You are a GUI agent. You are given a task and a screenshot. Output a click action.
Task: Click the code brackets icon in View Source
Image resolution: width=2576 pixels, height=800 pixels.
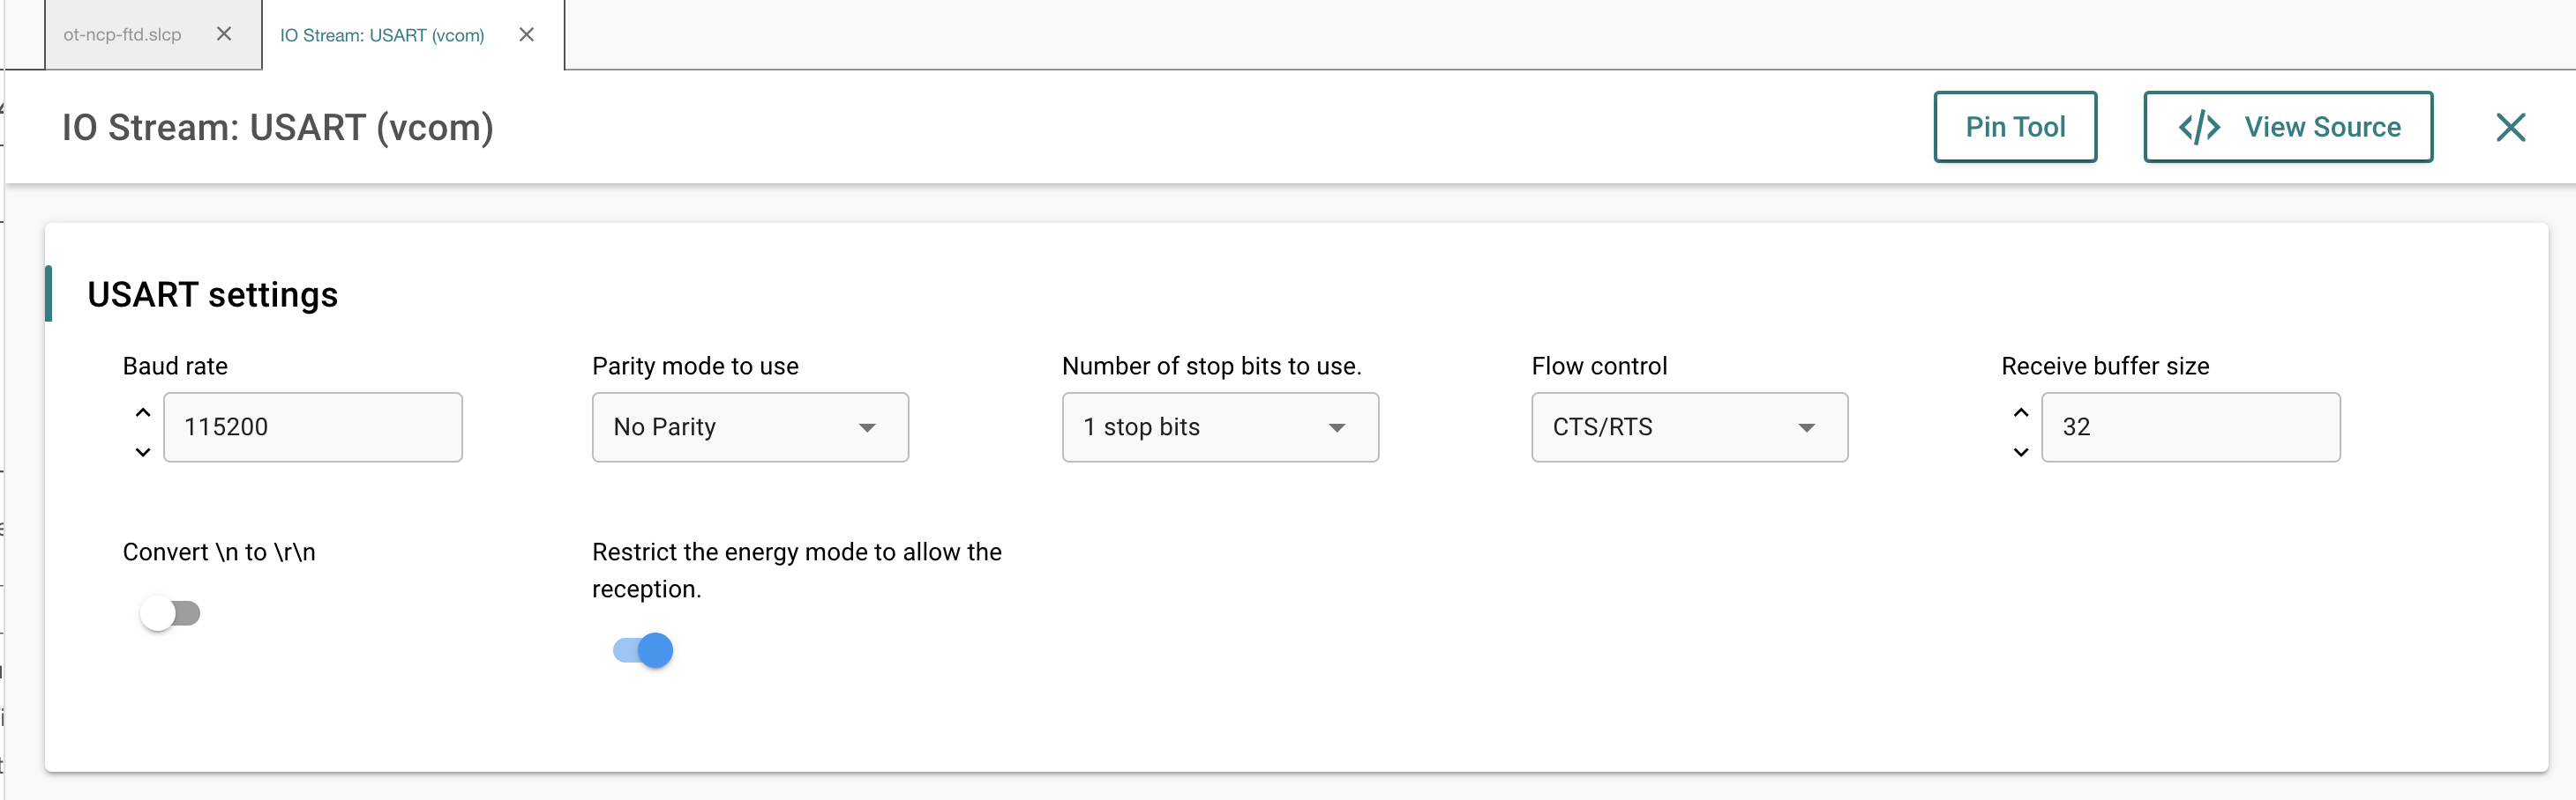(x=2199, y=127)
